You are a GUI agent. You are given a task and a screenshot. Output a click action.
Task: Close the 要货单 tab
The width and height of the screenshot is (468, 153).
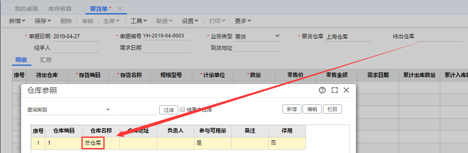(x=119, y=9)
